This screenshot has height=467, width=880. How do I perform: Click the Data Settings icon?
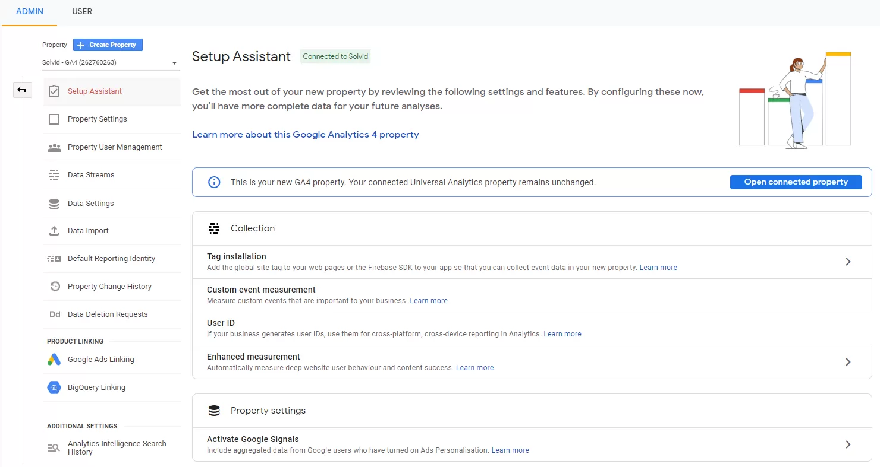tap(54, 203)
